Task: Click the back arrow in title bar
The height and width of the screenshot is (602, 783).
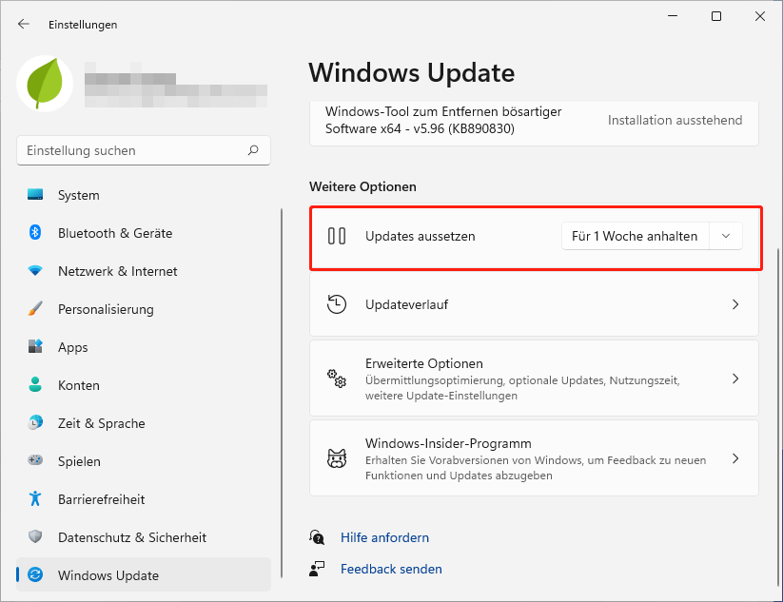Action: click(24, 25)
